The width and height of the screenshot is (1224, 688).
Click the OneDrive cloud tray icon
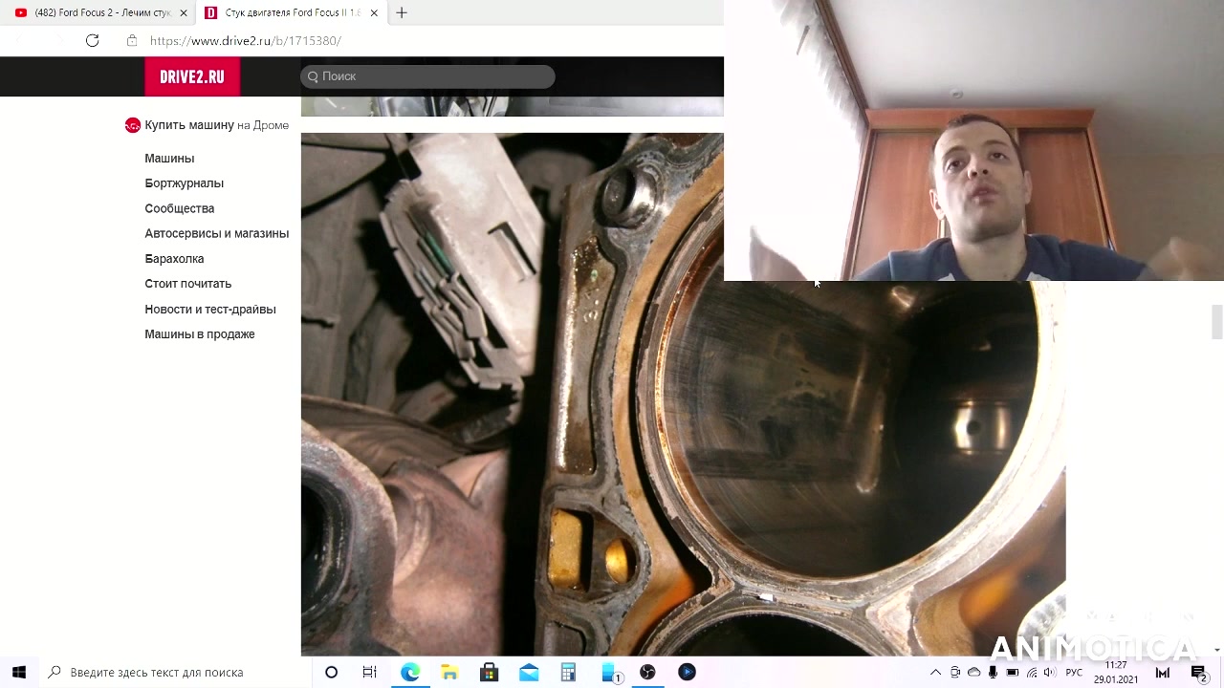973,673
